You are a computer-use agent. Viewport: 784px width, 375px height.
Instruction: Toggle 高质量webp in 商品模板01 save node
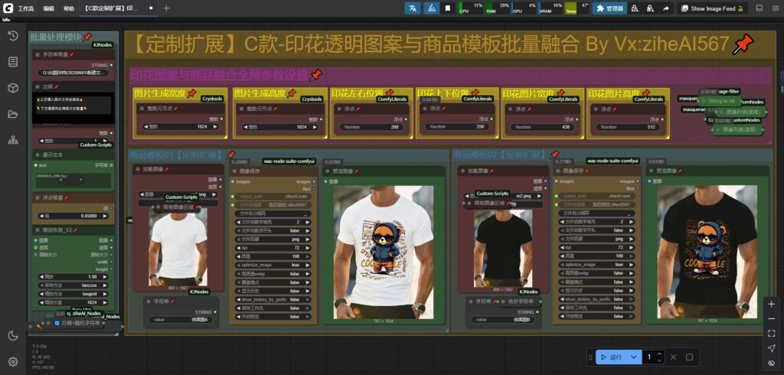click(x=273, y=273)
